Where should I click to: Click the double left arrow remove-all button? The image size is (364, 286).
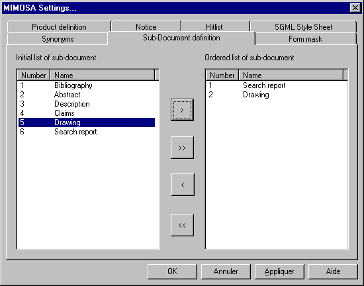click(x=182, y=225)
